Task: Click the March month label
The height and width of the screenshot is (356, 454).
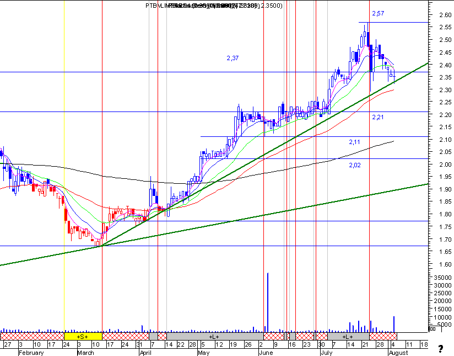Action: pyautogui.click(x=85, y=353)
